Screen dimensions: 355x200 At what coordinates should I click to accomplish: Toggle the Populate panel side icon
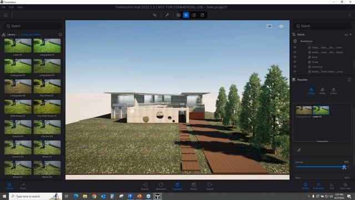pyautogui.click(x=349, y=79)
